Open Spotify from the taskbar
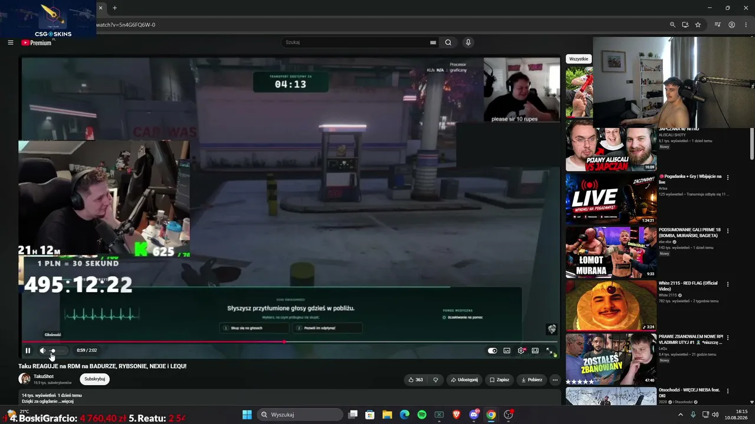This screenshot has height=424, width=755. click(x=422, y=415)
